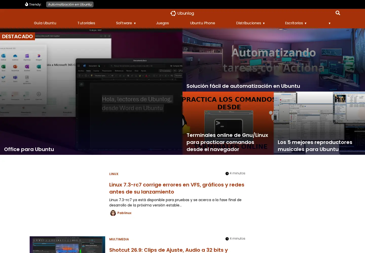Image resolution: width=365 pixels, height=253 pixels.
Task: Open the search magnifier icon
Action: pyautogui.click(x=338, y=13)
